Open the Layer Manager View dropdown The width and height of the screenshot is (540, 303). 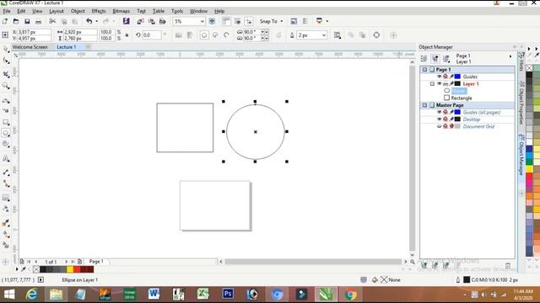point(446,59)
